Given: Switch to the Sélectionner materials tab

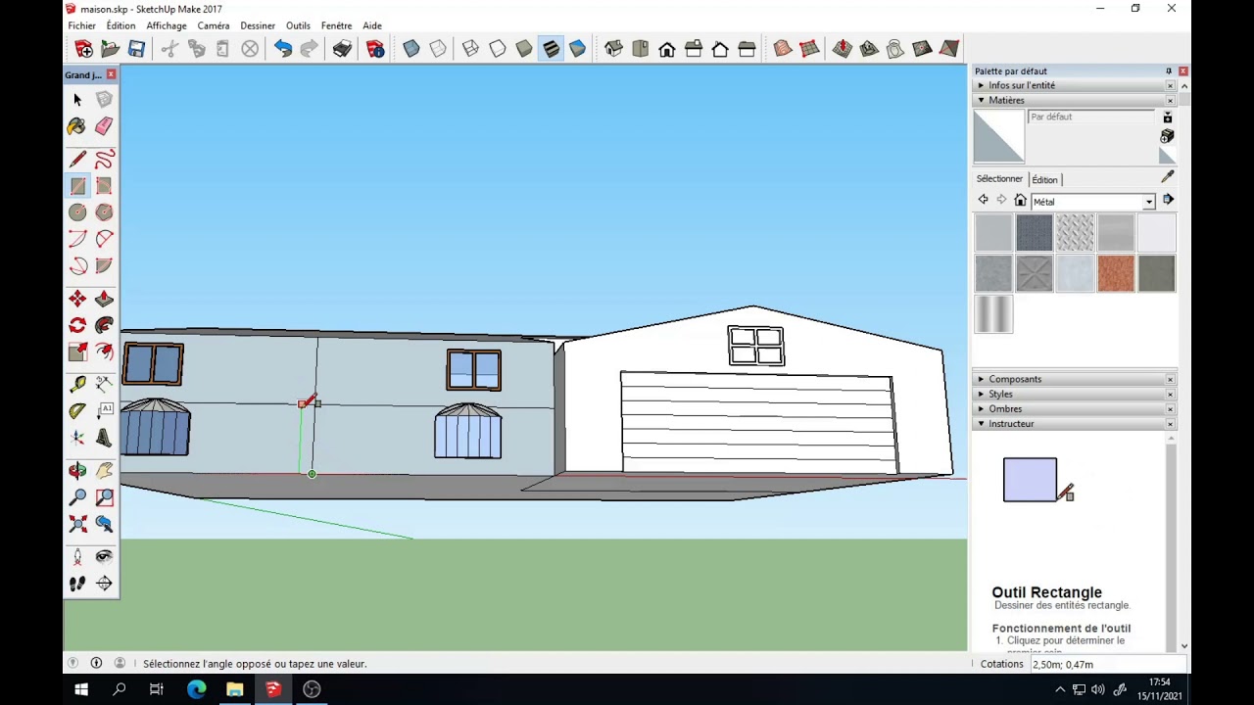Looking at the screenshot, I should pyautogui.click(x=999, y=179).
